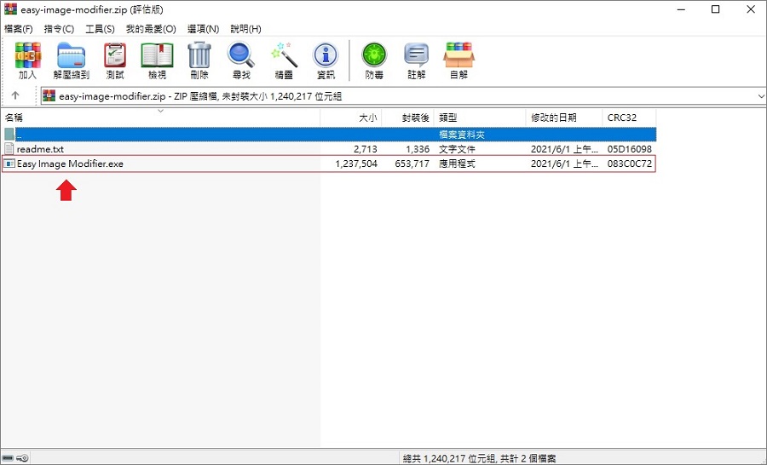This screenshot has height=465, width=767.
Task: Close the WinRAR window
Action: click(750, 9)
